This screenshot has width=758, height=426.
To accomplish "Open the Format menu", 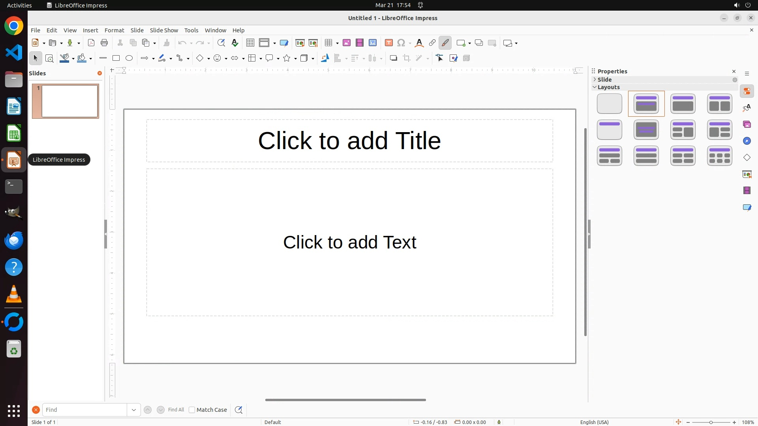I will tap(114, 30).
